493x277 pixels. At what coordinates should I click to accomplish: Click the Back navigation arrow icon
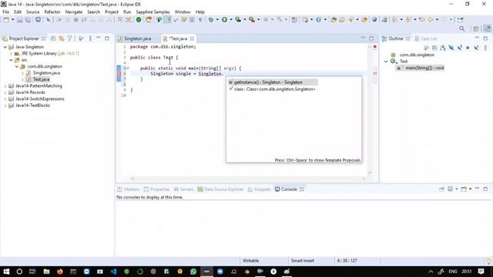coord(431,20)
